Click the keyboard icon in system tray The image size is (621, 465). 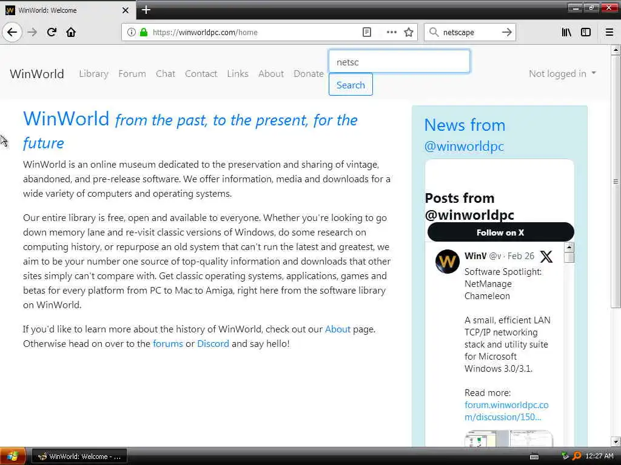tap(534, 457)
